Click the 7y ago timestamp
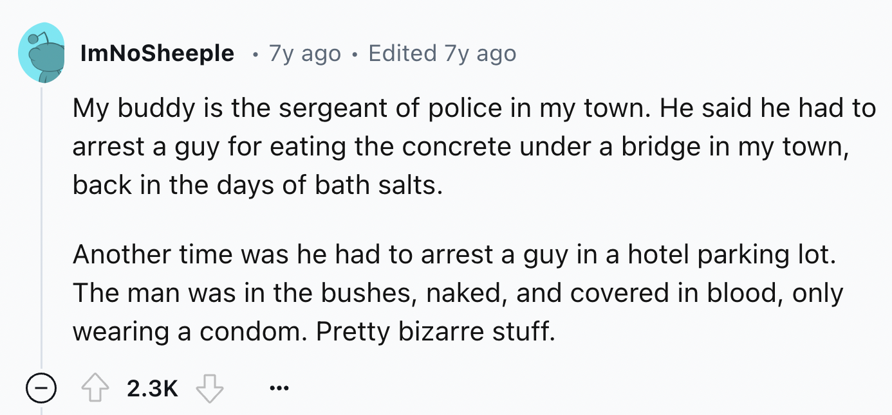Image resolution: width=892 pixels, height=415 pixels. (302, 53)
